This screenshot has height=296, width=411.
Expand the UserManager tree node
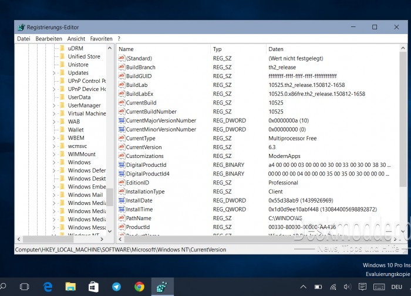pyautogui.click(x=54, y=105)
